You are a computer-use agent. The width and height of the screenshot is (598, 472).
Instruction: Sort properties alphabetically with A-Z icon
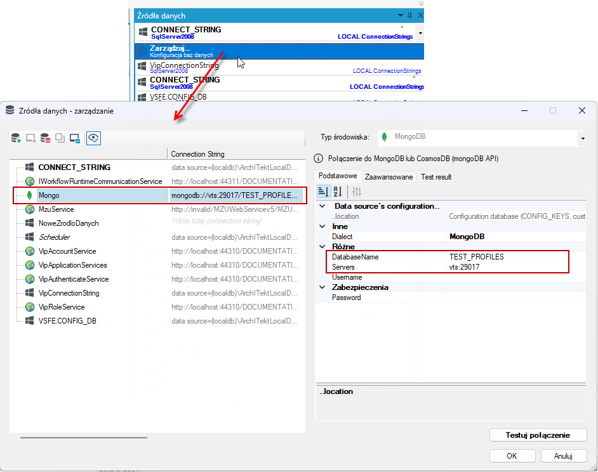tap(338, 192)
